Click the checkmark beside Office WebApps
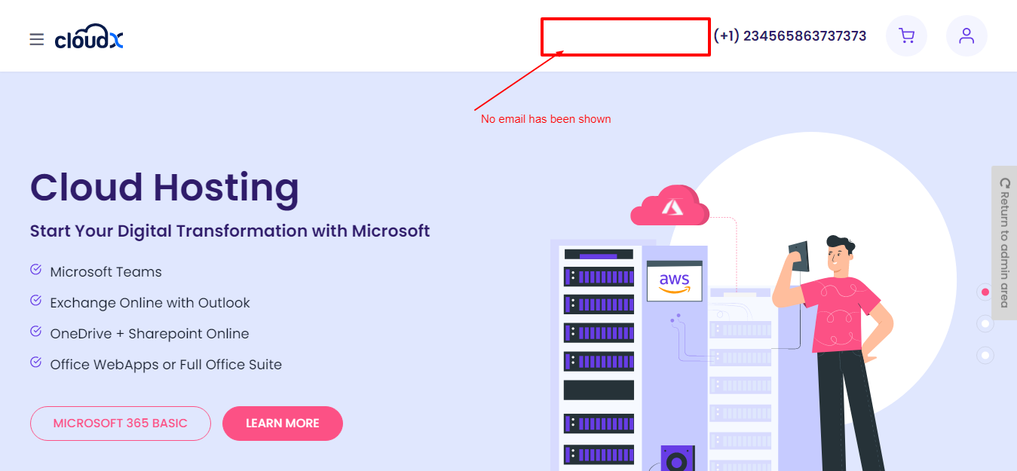This screenshot has height=471, width=1017. pos(35,362)
